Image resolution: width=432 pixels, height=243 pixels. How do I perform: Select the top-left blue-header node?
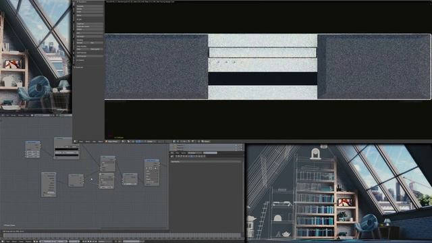coord(33,149)
